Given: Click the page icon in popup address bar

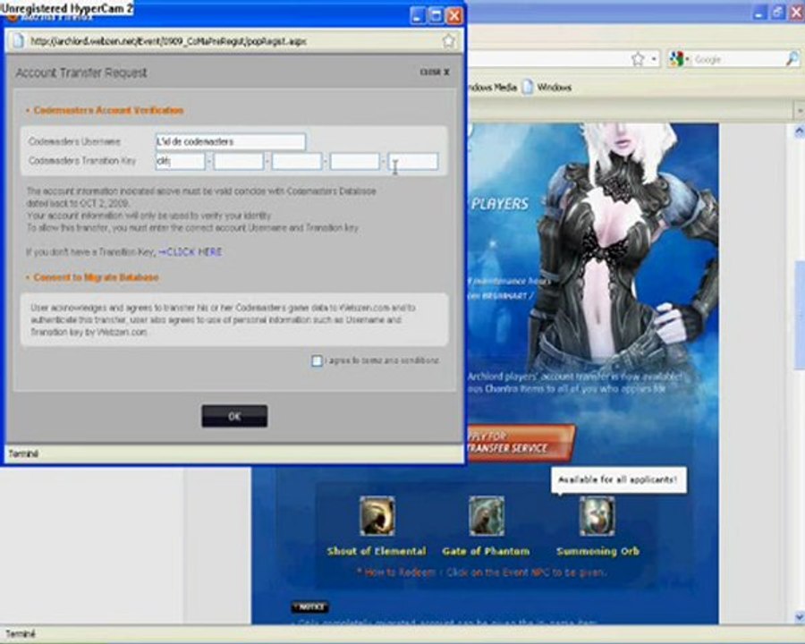Looking at the screenshot, I should tap(19, 40).
